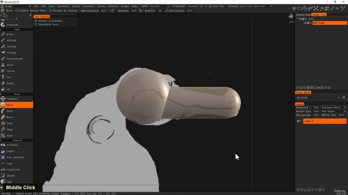Toggle Auto Pick checkbox
The width and height of the screenshot is (348, 195).
pyautogui.click(x=210, y=6)
